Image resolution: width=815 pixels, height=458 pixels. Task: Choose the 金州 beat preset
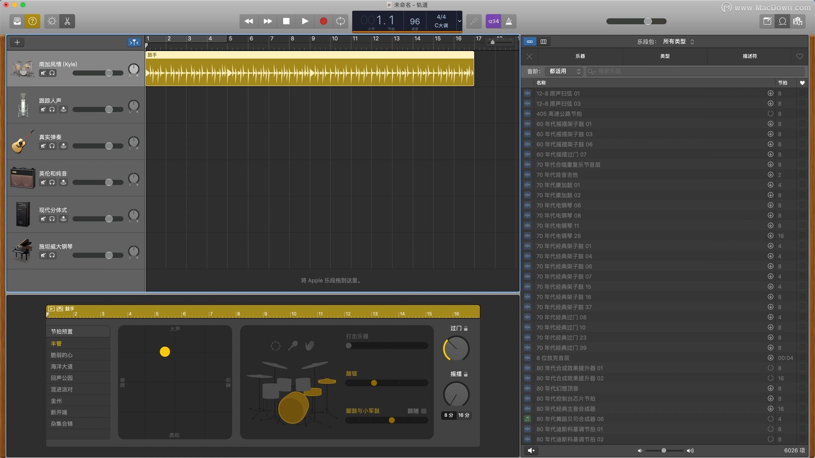(x=78, y=401)
